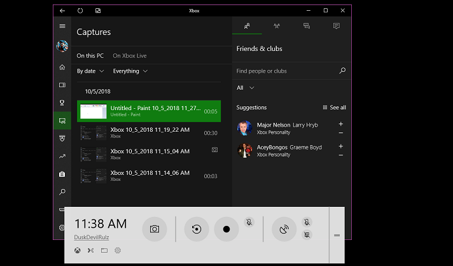Open the Untitled - Paint capture thumbnail
The width and height of the screenshot is (453, 266).
point(94,111)
